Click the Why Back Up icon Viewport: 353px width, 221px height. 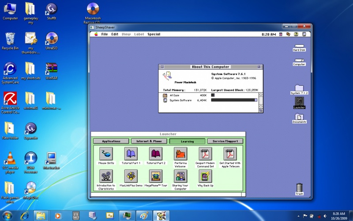(205, 176)
